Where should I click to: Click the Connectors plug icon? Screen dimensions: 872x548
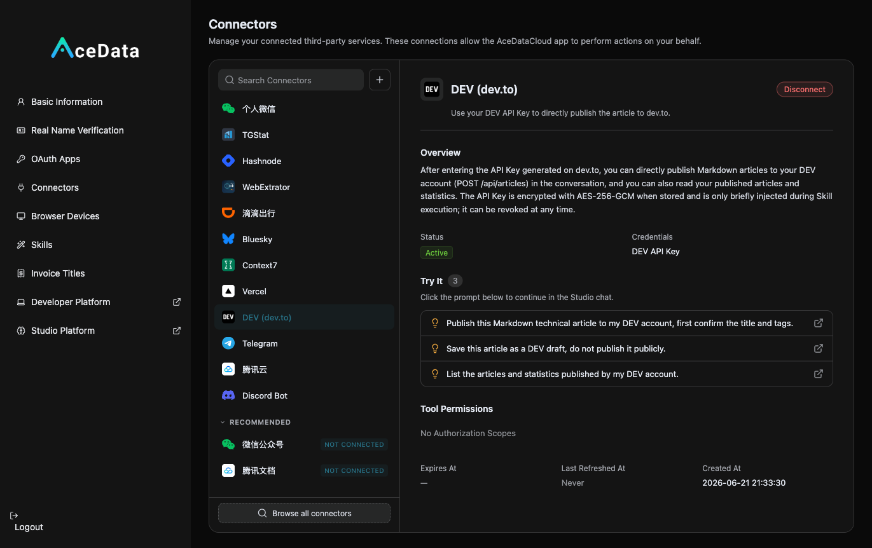point(21,188)
